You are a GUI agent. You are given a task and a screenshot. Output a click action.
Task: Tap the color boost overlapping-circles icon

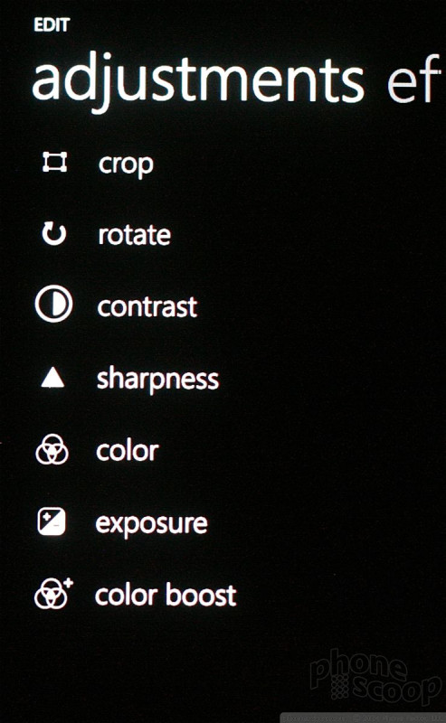[x=53, y=593]
